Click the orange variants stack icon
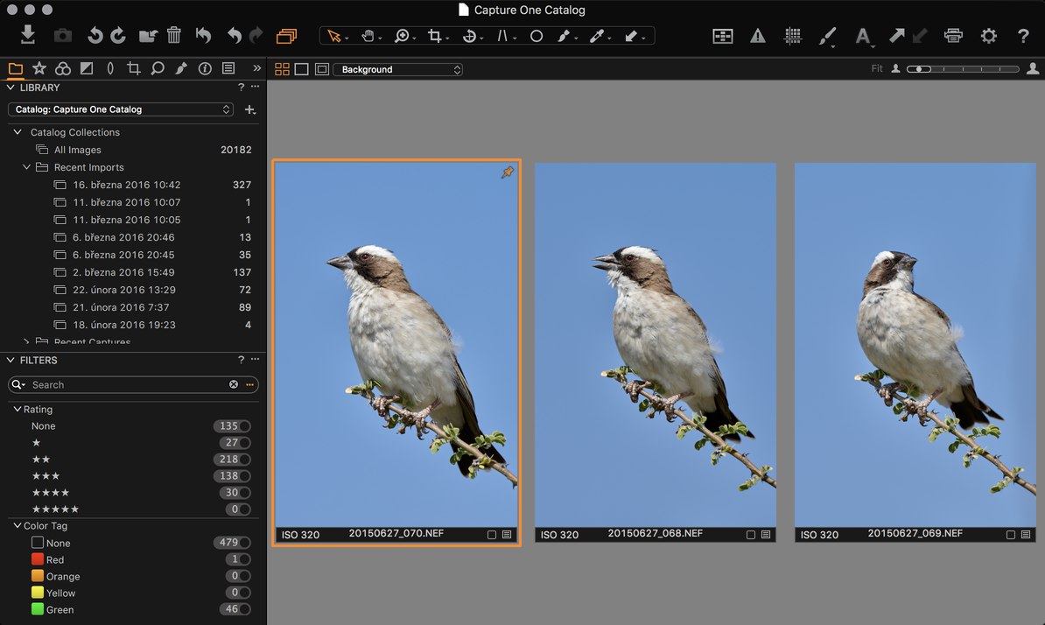Viewport: 1045px width, 625px height. click(x=286, y=35)
